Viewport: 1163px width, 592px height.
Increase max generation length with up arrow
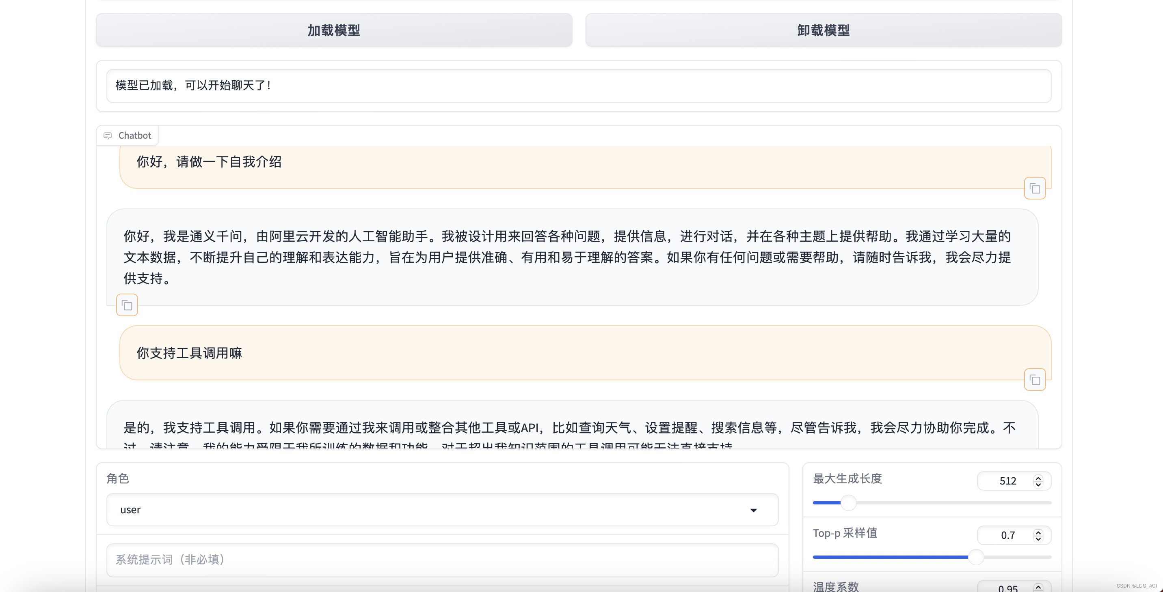1038,478
